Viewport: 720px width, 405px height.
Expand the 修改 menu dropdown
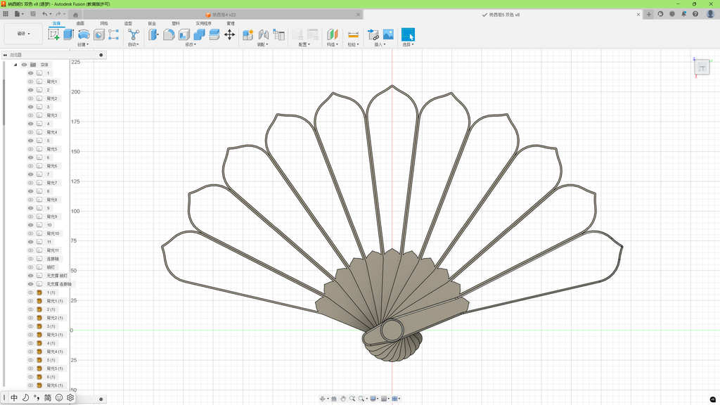coord(191,44)
